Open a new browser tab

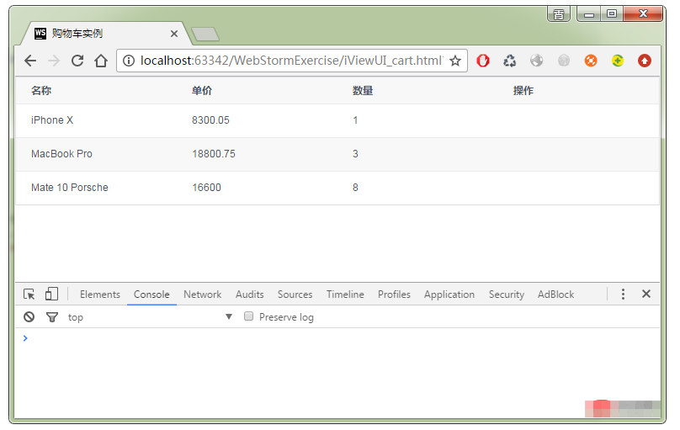click(x=205, y=35)
